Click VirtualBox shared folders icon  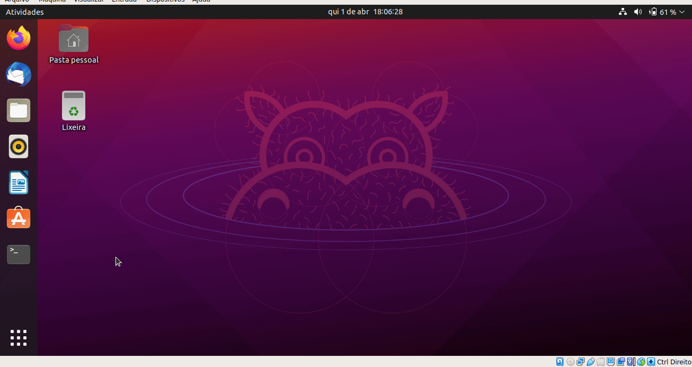[x=600, y=362]
